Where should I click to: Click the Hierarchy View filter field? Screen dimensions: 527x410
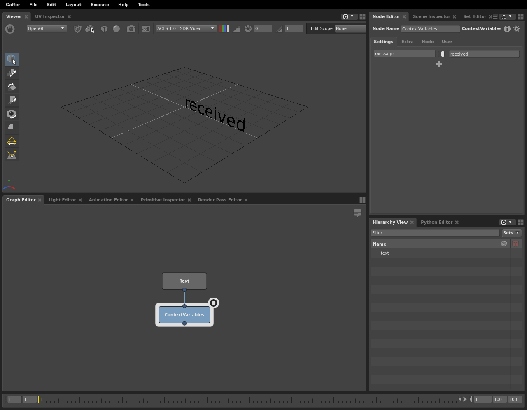click(435, 233)
